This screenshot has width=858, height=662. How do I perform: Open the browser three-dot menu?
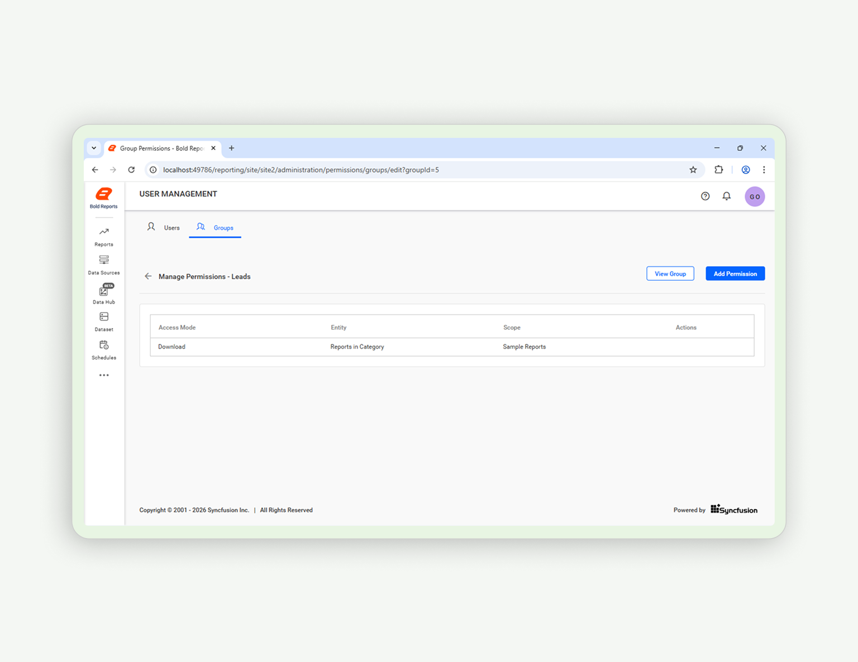click(x=764, y=170)
